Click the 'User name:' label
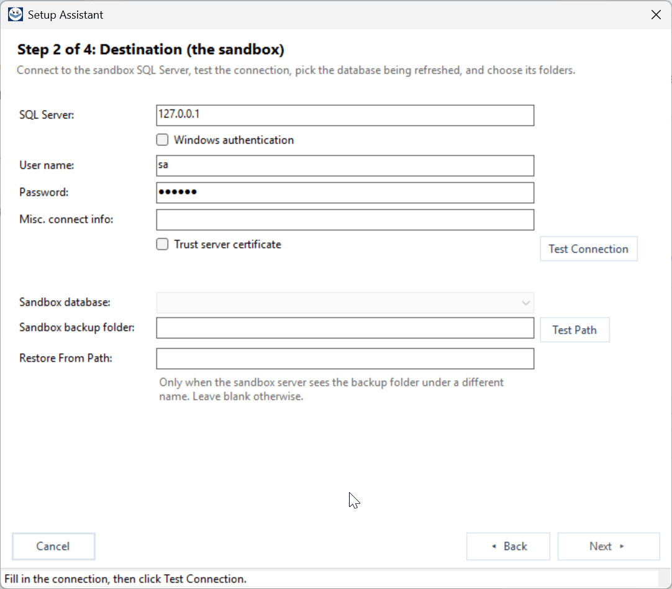Image resolution: width=672 pixels, height=589 pixels. point(47,165)
